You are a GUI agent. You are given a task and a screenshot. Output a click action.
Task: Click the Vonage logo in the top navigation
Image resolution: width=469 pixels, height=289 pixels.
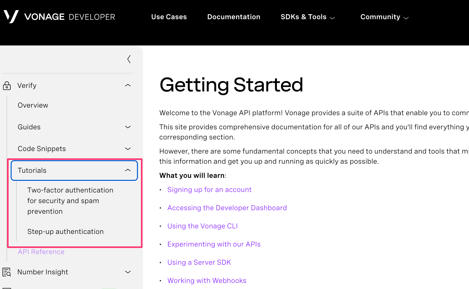[11, 16]
